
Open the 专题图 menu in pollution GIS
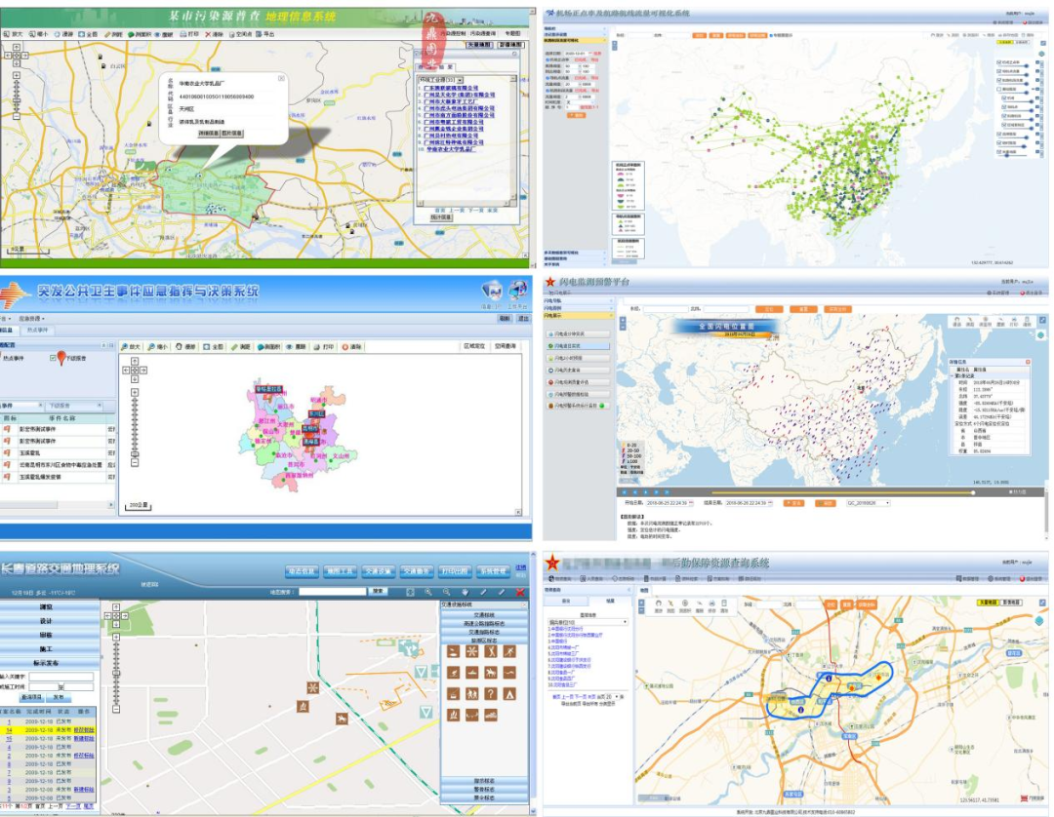[512, 33]
